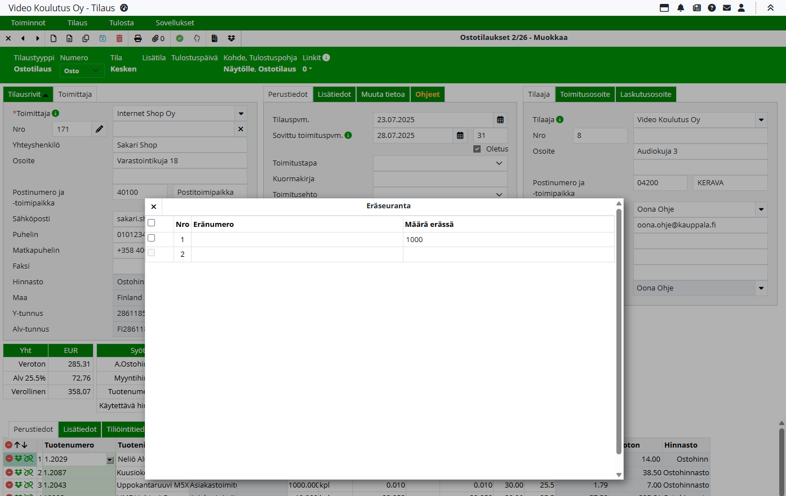
Task: Click the red trash delete icon
Action: click(119, 38)
